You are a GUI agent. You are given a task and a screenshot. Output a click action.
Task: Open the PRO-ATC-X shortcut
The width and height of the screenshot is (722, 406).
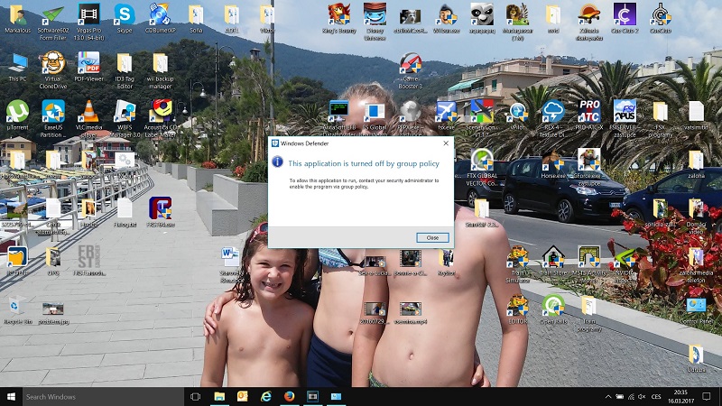[x=589, y=111]
